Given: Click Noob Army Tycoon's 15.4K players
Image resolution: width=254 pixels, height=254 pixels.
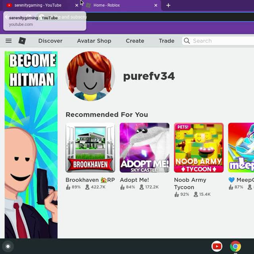Looking at the screenshot, I should tap(202, 194).
